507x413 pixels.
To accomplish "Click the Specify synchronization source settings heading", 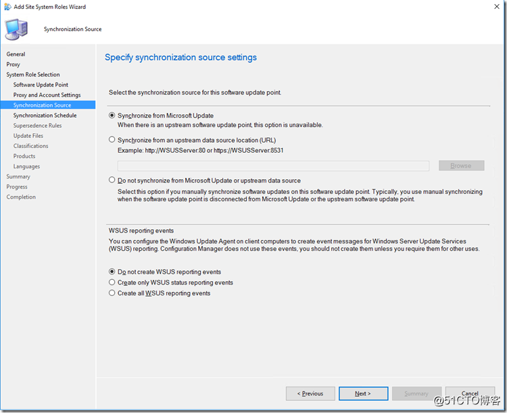I will pyautogui.click(x=180, y=57).
